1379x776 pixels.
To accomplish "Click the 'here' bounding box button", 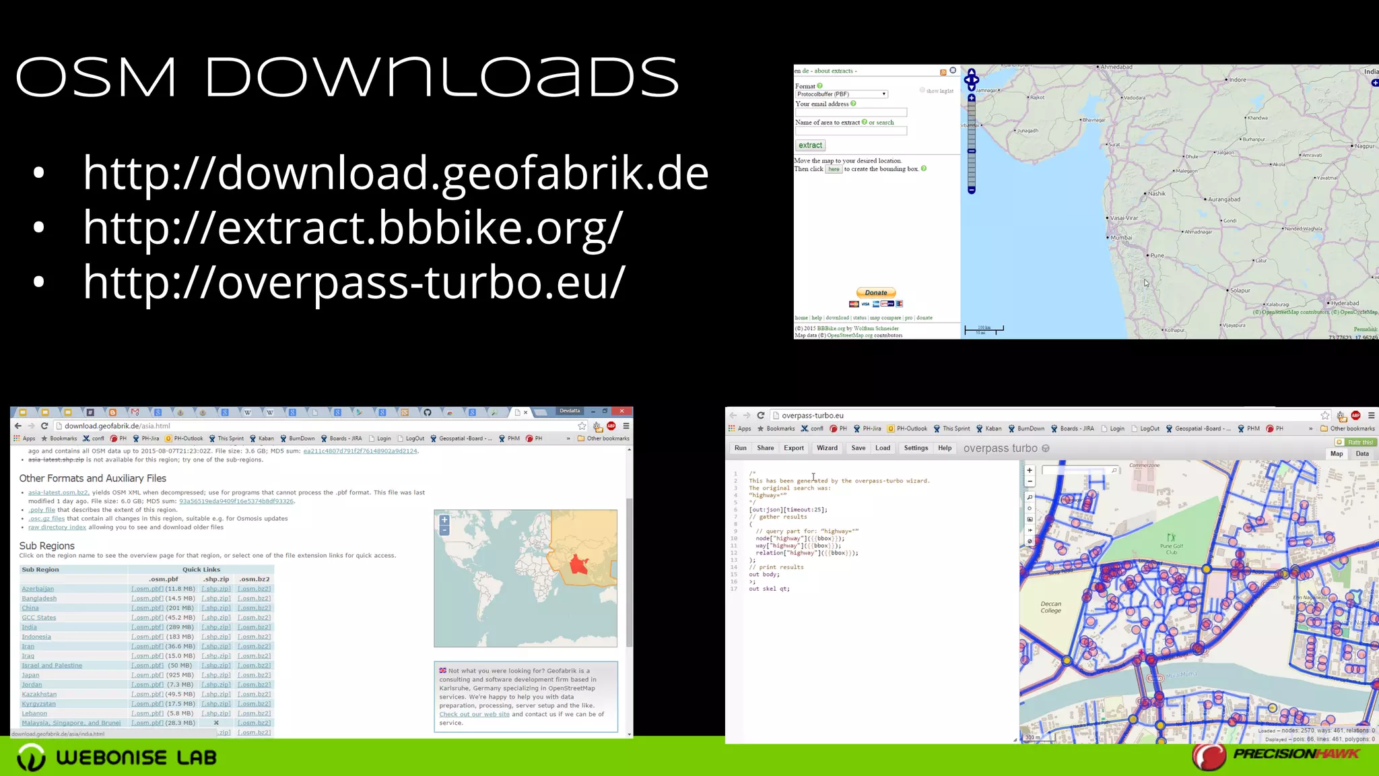I will (834, 170).
